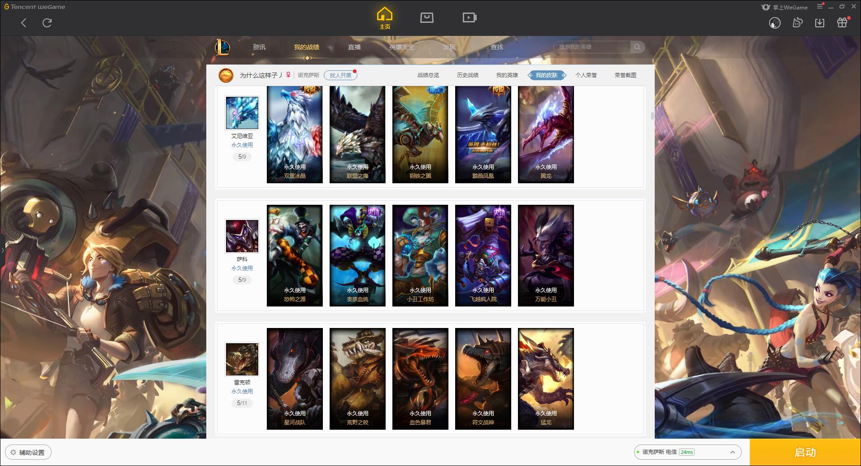861x466 pixels.
Task: Switch to the 直播 tab
Action: (x=354, y=47)
